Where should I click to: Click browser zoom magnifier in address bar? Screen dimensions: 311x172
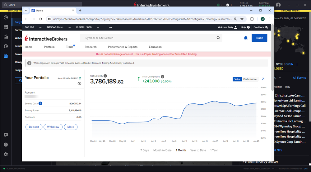pyautogui.click(x=235, y=19)
